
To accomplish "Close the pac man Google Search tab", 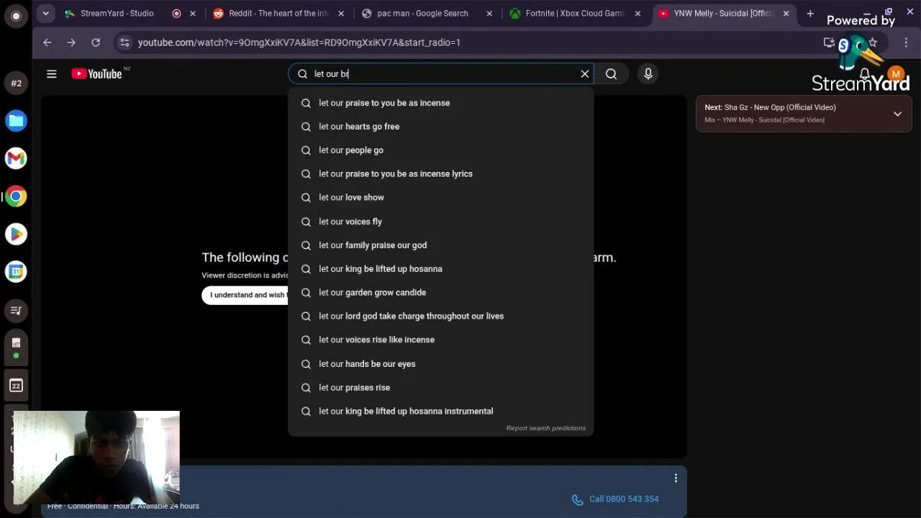I will (489, 13).
